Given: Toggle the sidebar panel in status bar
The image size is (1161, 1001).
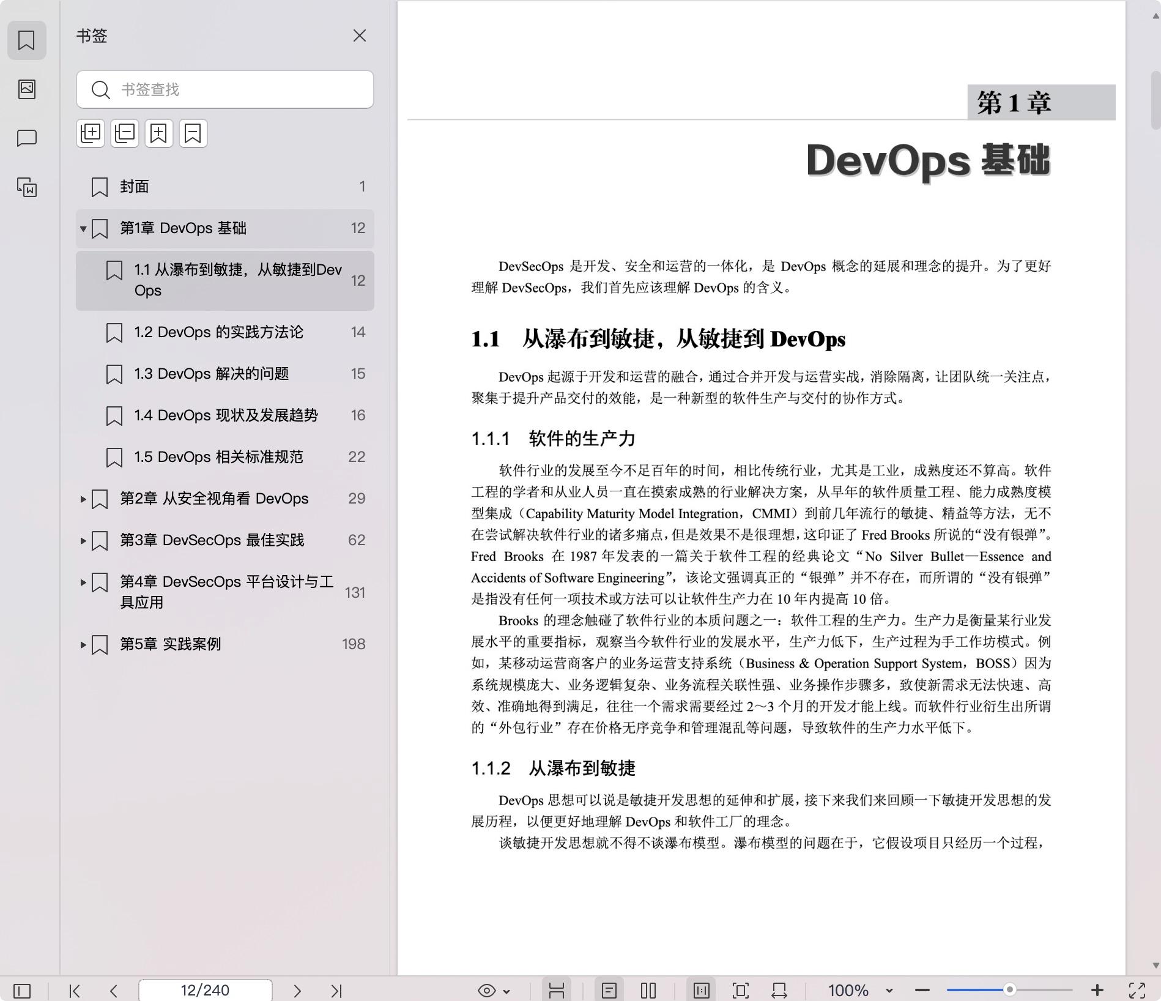Looking at the screenshot, I should (22, 991).
